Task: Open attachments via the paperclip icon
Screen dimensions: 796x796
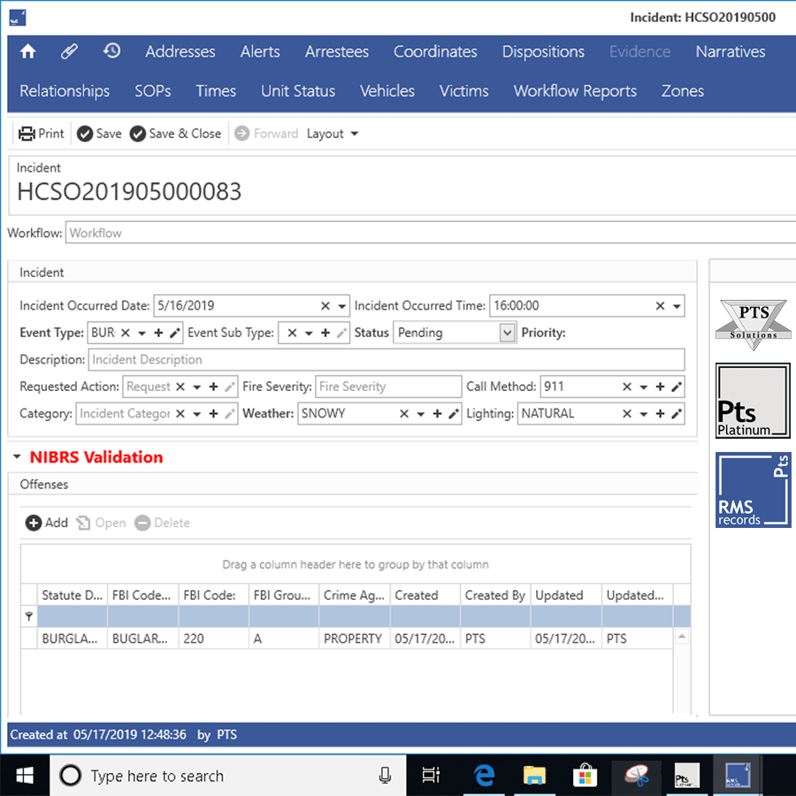Action: 69,51
